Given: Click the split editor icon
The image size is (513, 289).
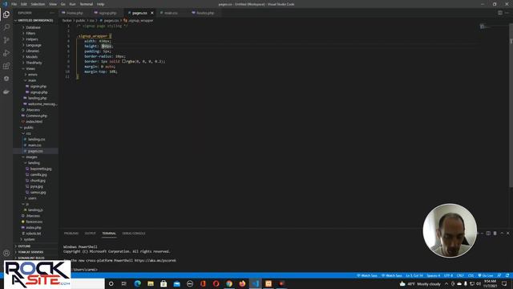Looking at the screenshot, I should click(x=500, y=13).
